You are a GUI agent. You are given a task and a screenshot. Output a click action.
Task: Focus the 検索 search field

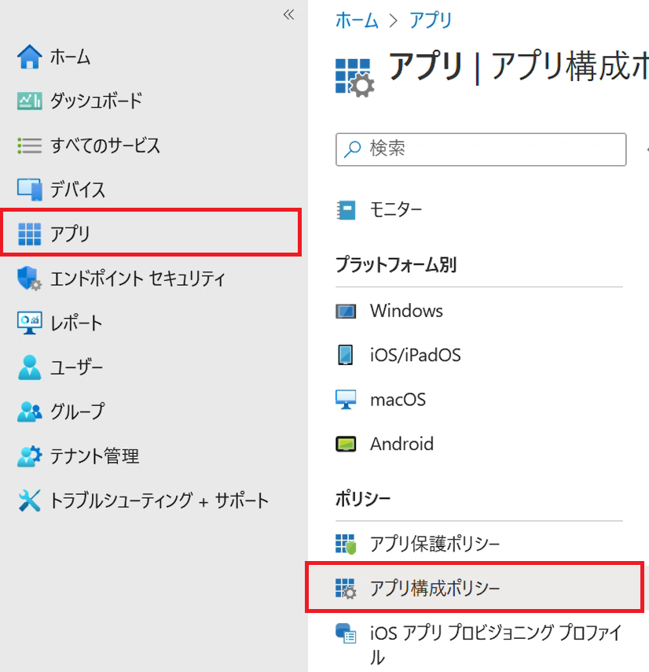(x=481, y=150)
